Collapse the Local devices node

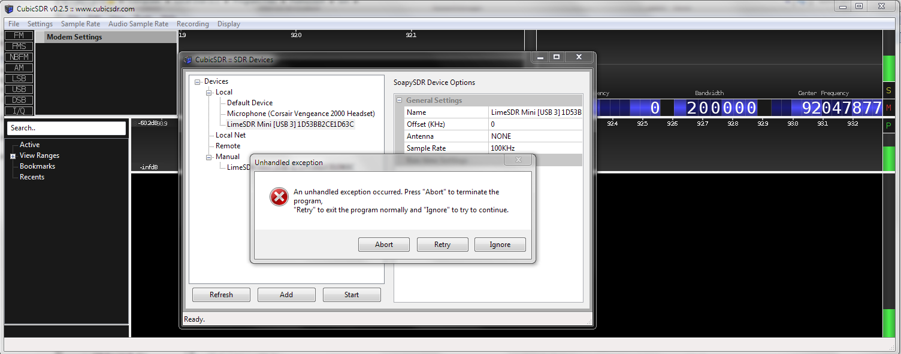tap(209, 93)
